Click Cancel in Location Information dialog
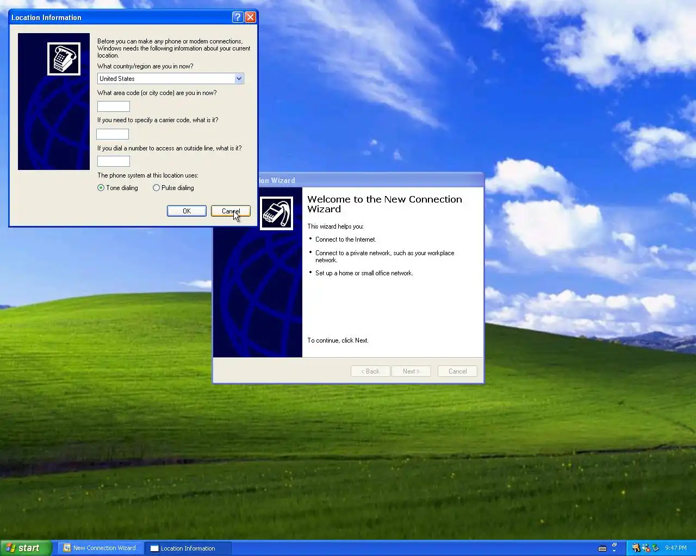This screenshot has height=556, width=696. [x=231, y=211]
